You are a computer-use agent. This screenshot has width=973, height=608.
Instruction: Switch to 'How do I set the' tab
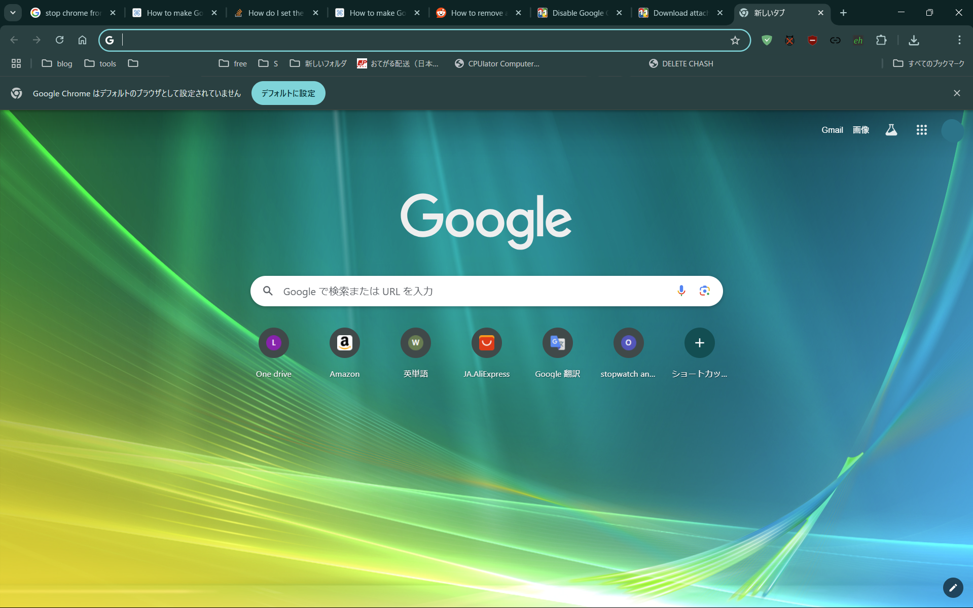[276, 13]
